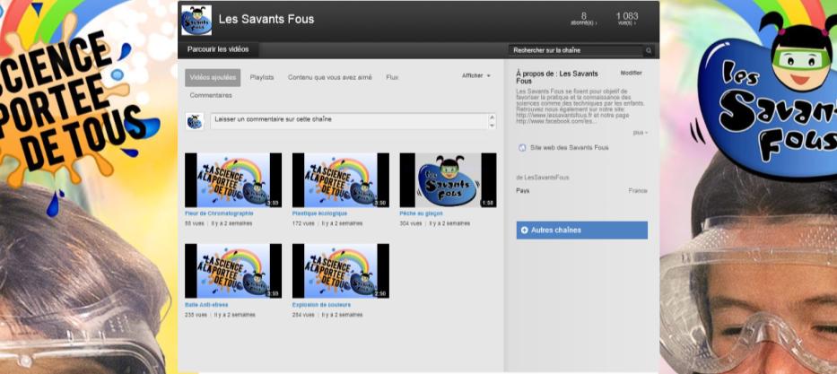Click the Plastique écologique video thumbnail
837x374 pixels.
(x=341, y=180)
